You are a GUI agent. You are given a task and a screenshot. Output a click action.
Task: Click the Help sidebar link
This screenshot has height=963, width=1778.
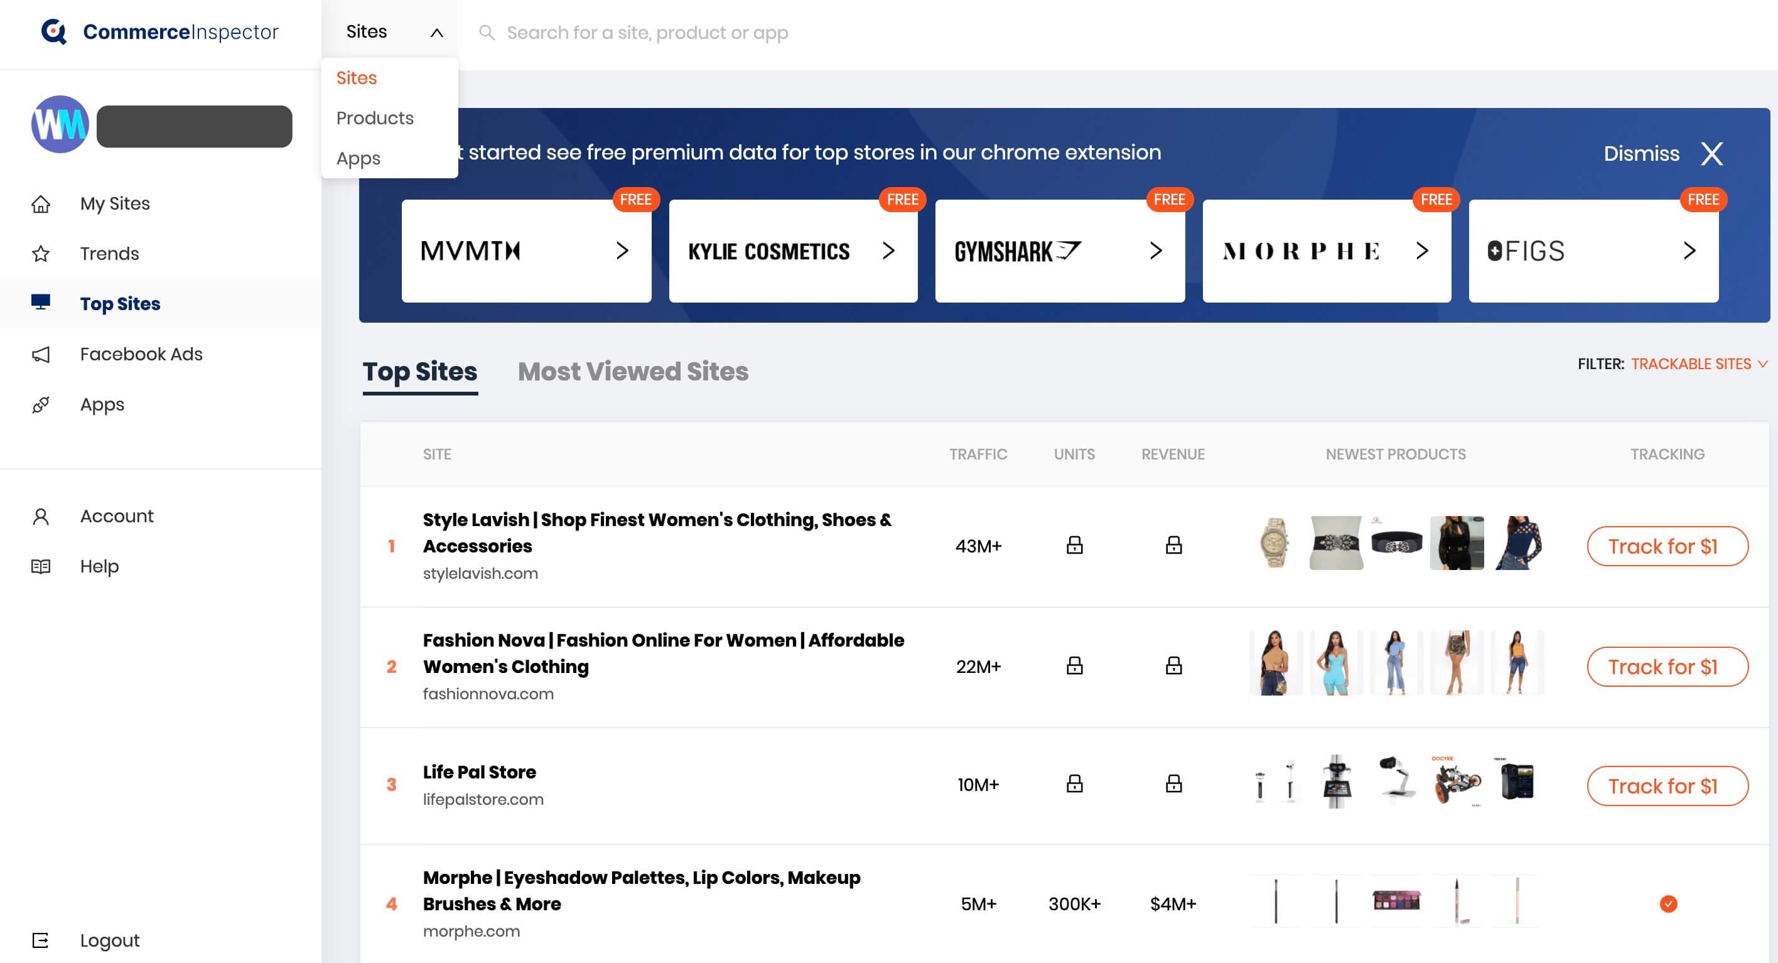(99, 566)
